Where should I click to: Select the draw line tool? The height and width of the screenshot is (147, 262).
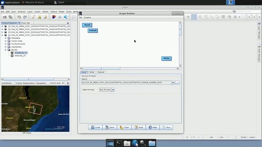(x=212, y=17)
